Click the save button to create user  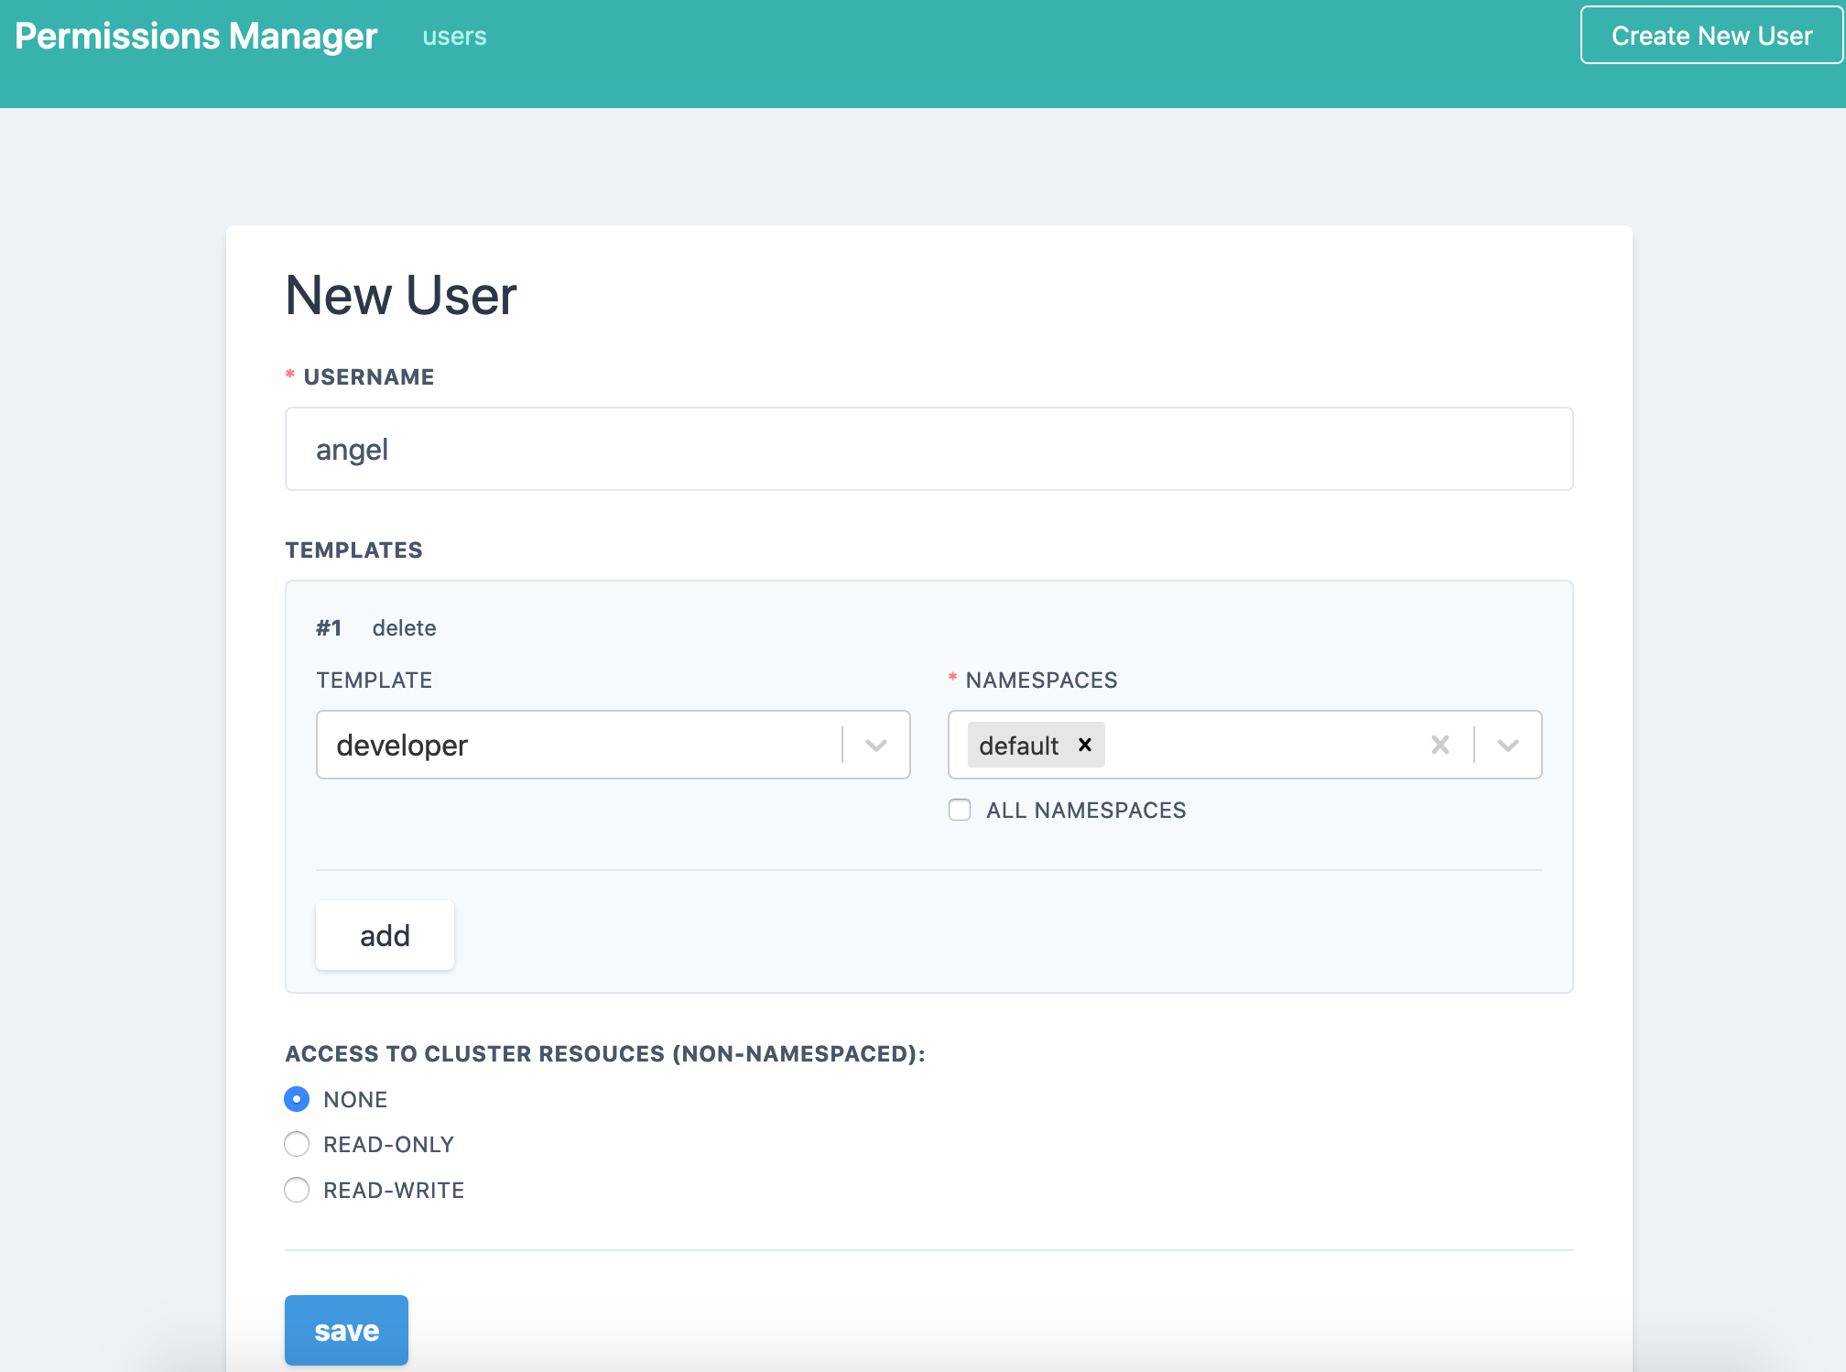pos(344,1329)
